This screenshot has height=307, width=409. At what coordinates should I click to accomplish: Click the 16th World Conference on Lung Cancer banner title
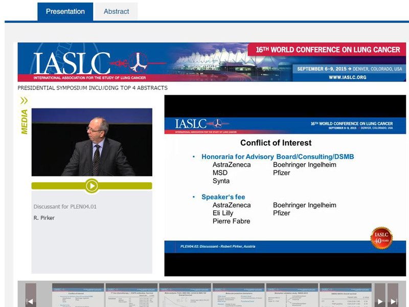(x=328, y=50)
